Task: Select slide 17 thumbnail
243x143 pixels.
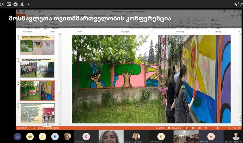Action: [x=37, y=45]
